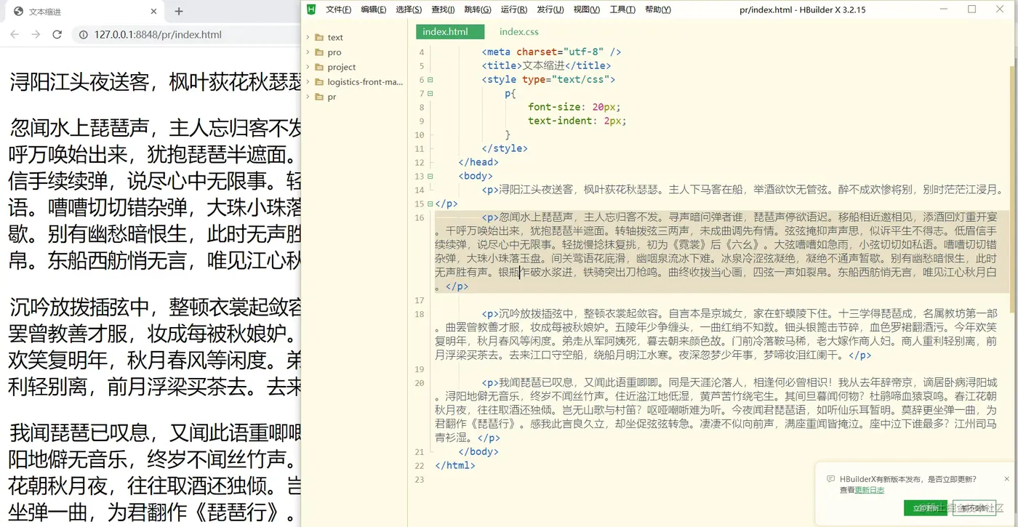1018x527 pixels.
Task: Click the </head> closing tag
Action: coord(478,162)
